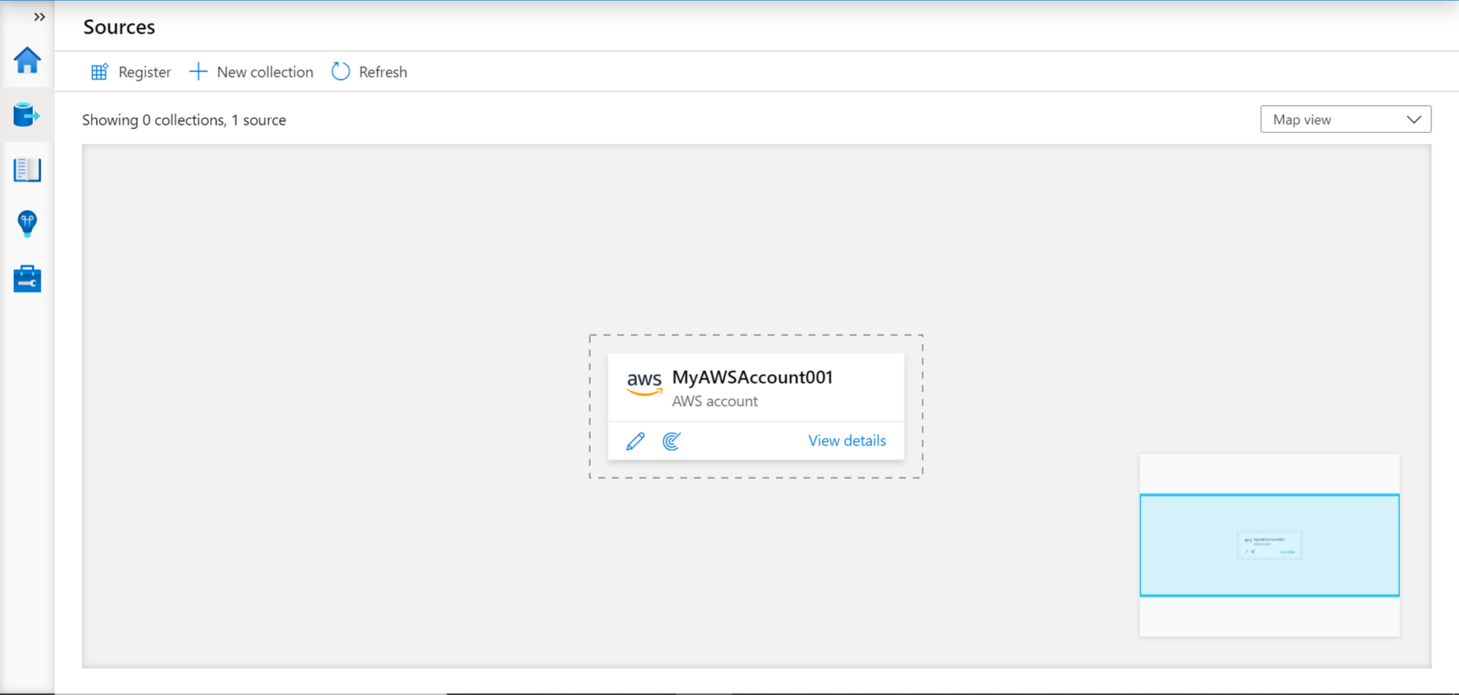Click the New collection plus icon
Image resolution: width=1459 pixels, height=695 pixels.
[198, 71]
